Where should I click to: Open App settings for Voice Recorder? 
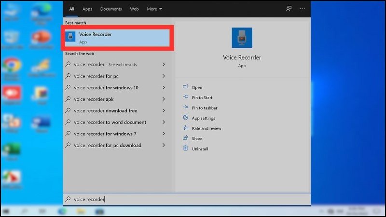point(203,118)
